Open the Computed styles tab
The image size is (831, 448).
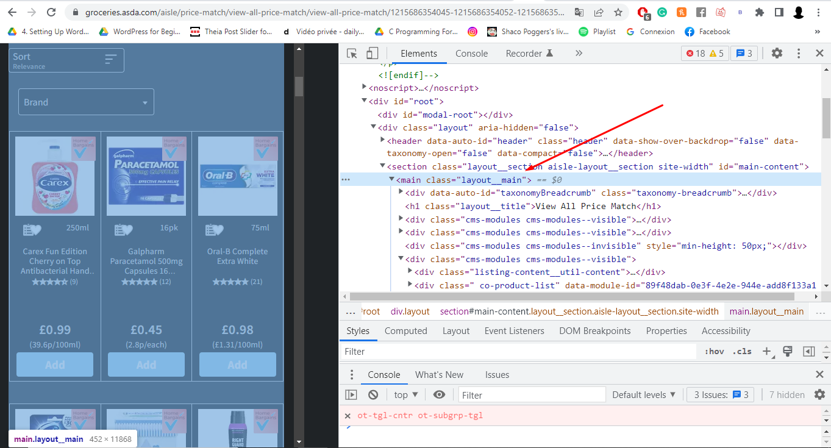coord(406,331)
